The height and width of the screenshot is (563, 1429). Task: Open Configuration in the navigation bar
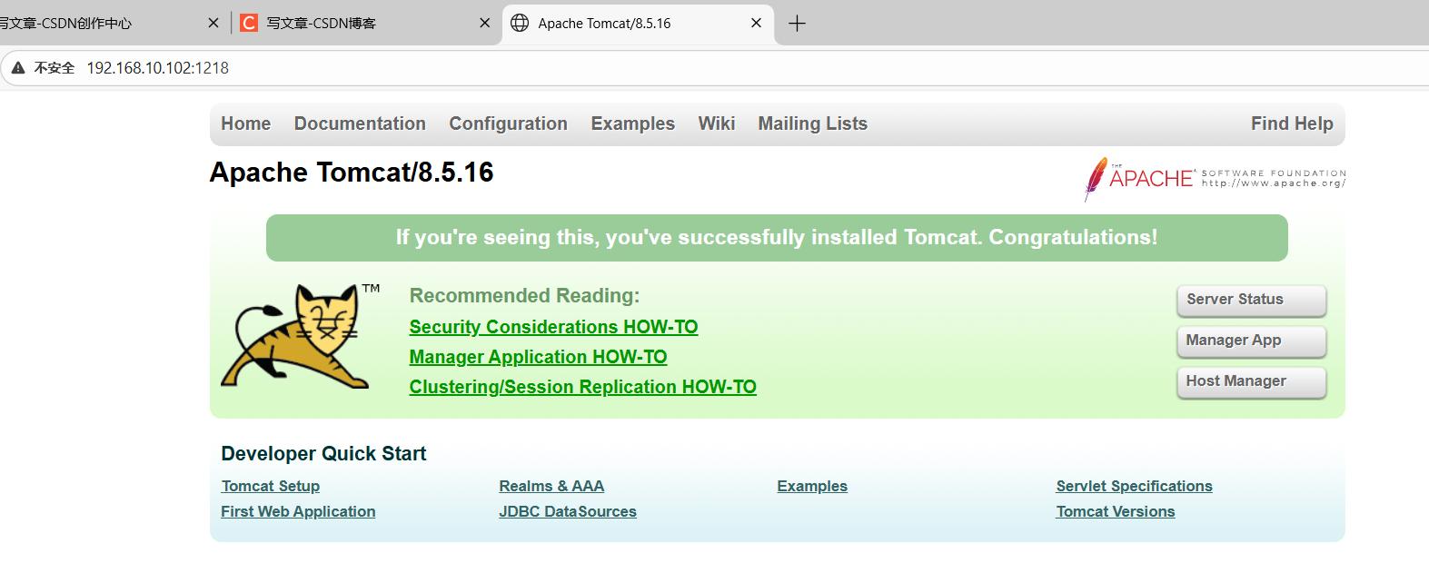point(508,123)
